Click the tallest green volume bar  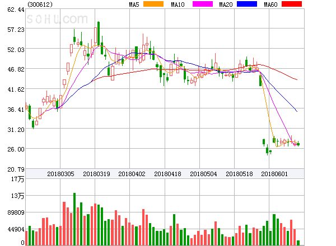(x=74, y=219)
